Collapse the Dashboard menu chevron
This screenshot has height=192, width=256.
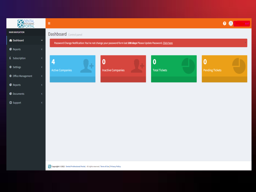click(x=42, y=41)
